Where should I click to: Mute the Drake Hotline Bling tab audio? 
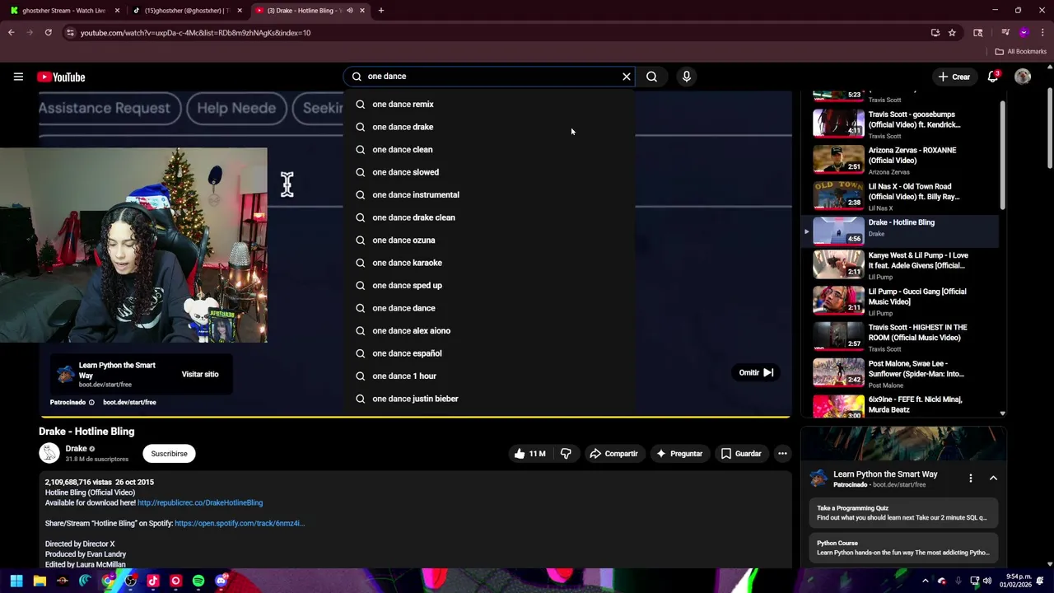349,11
